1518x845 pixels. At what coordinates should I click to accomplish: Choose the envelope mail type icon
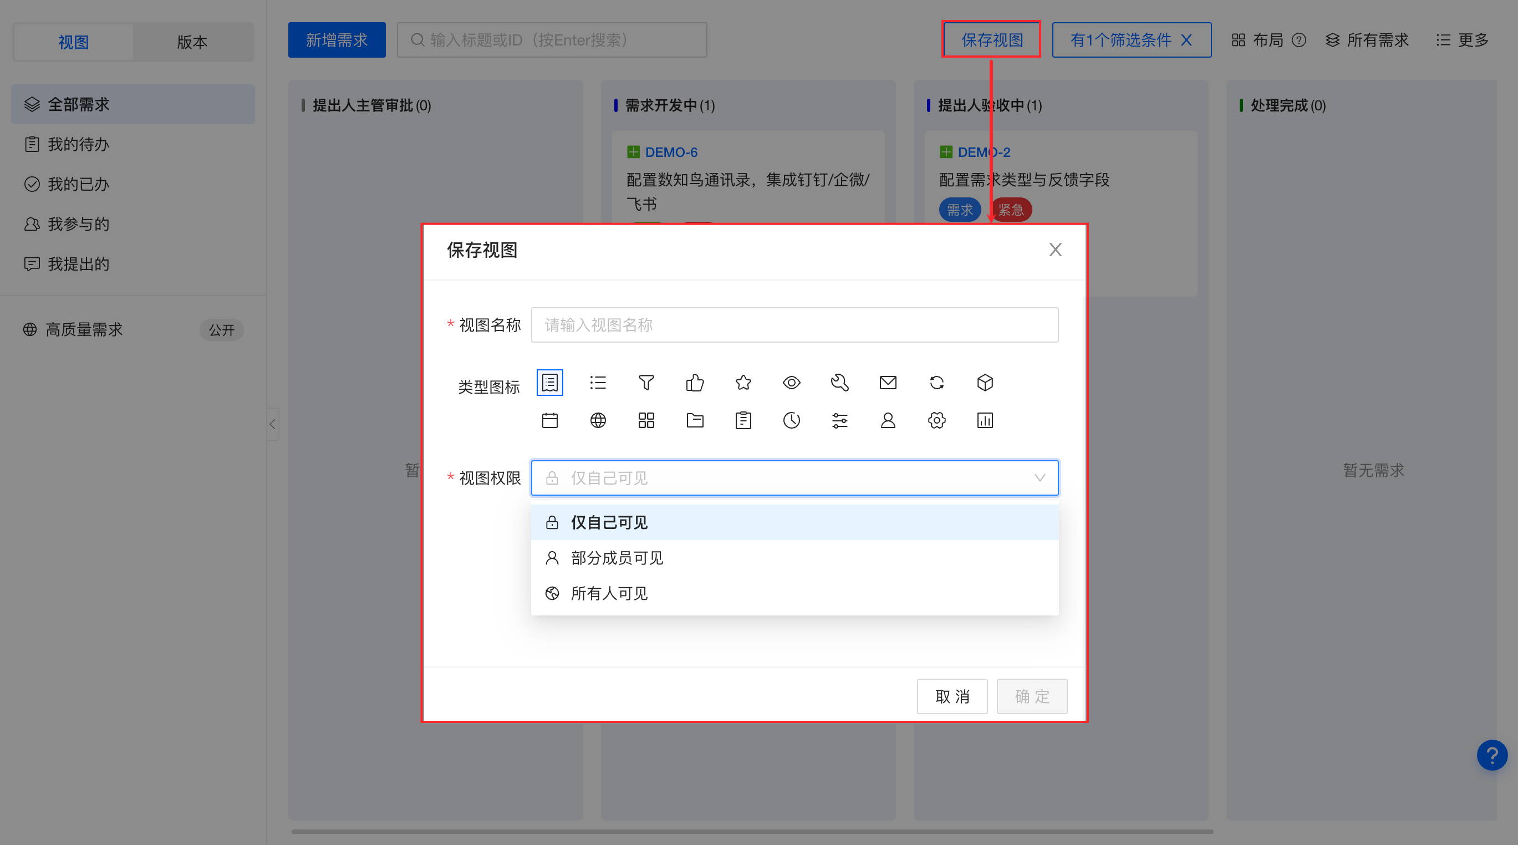(888, 383)
